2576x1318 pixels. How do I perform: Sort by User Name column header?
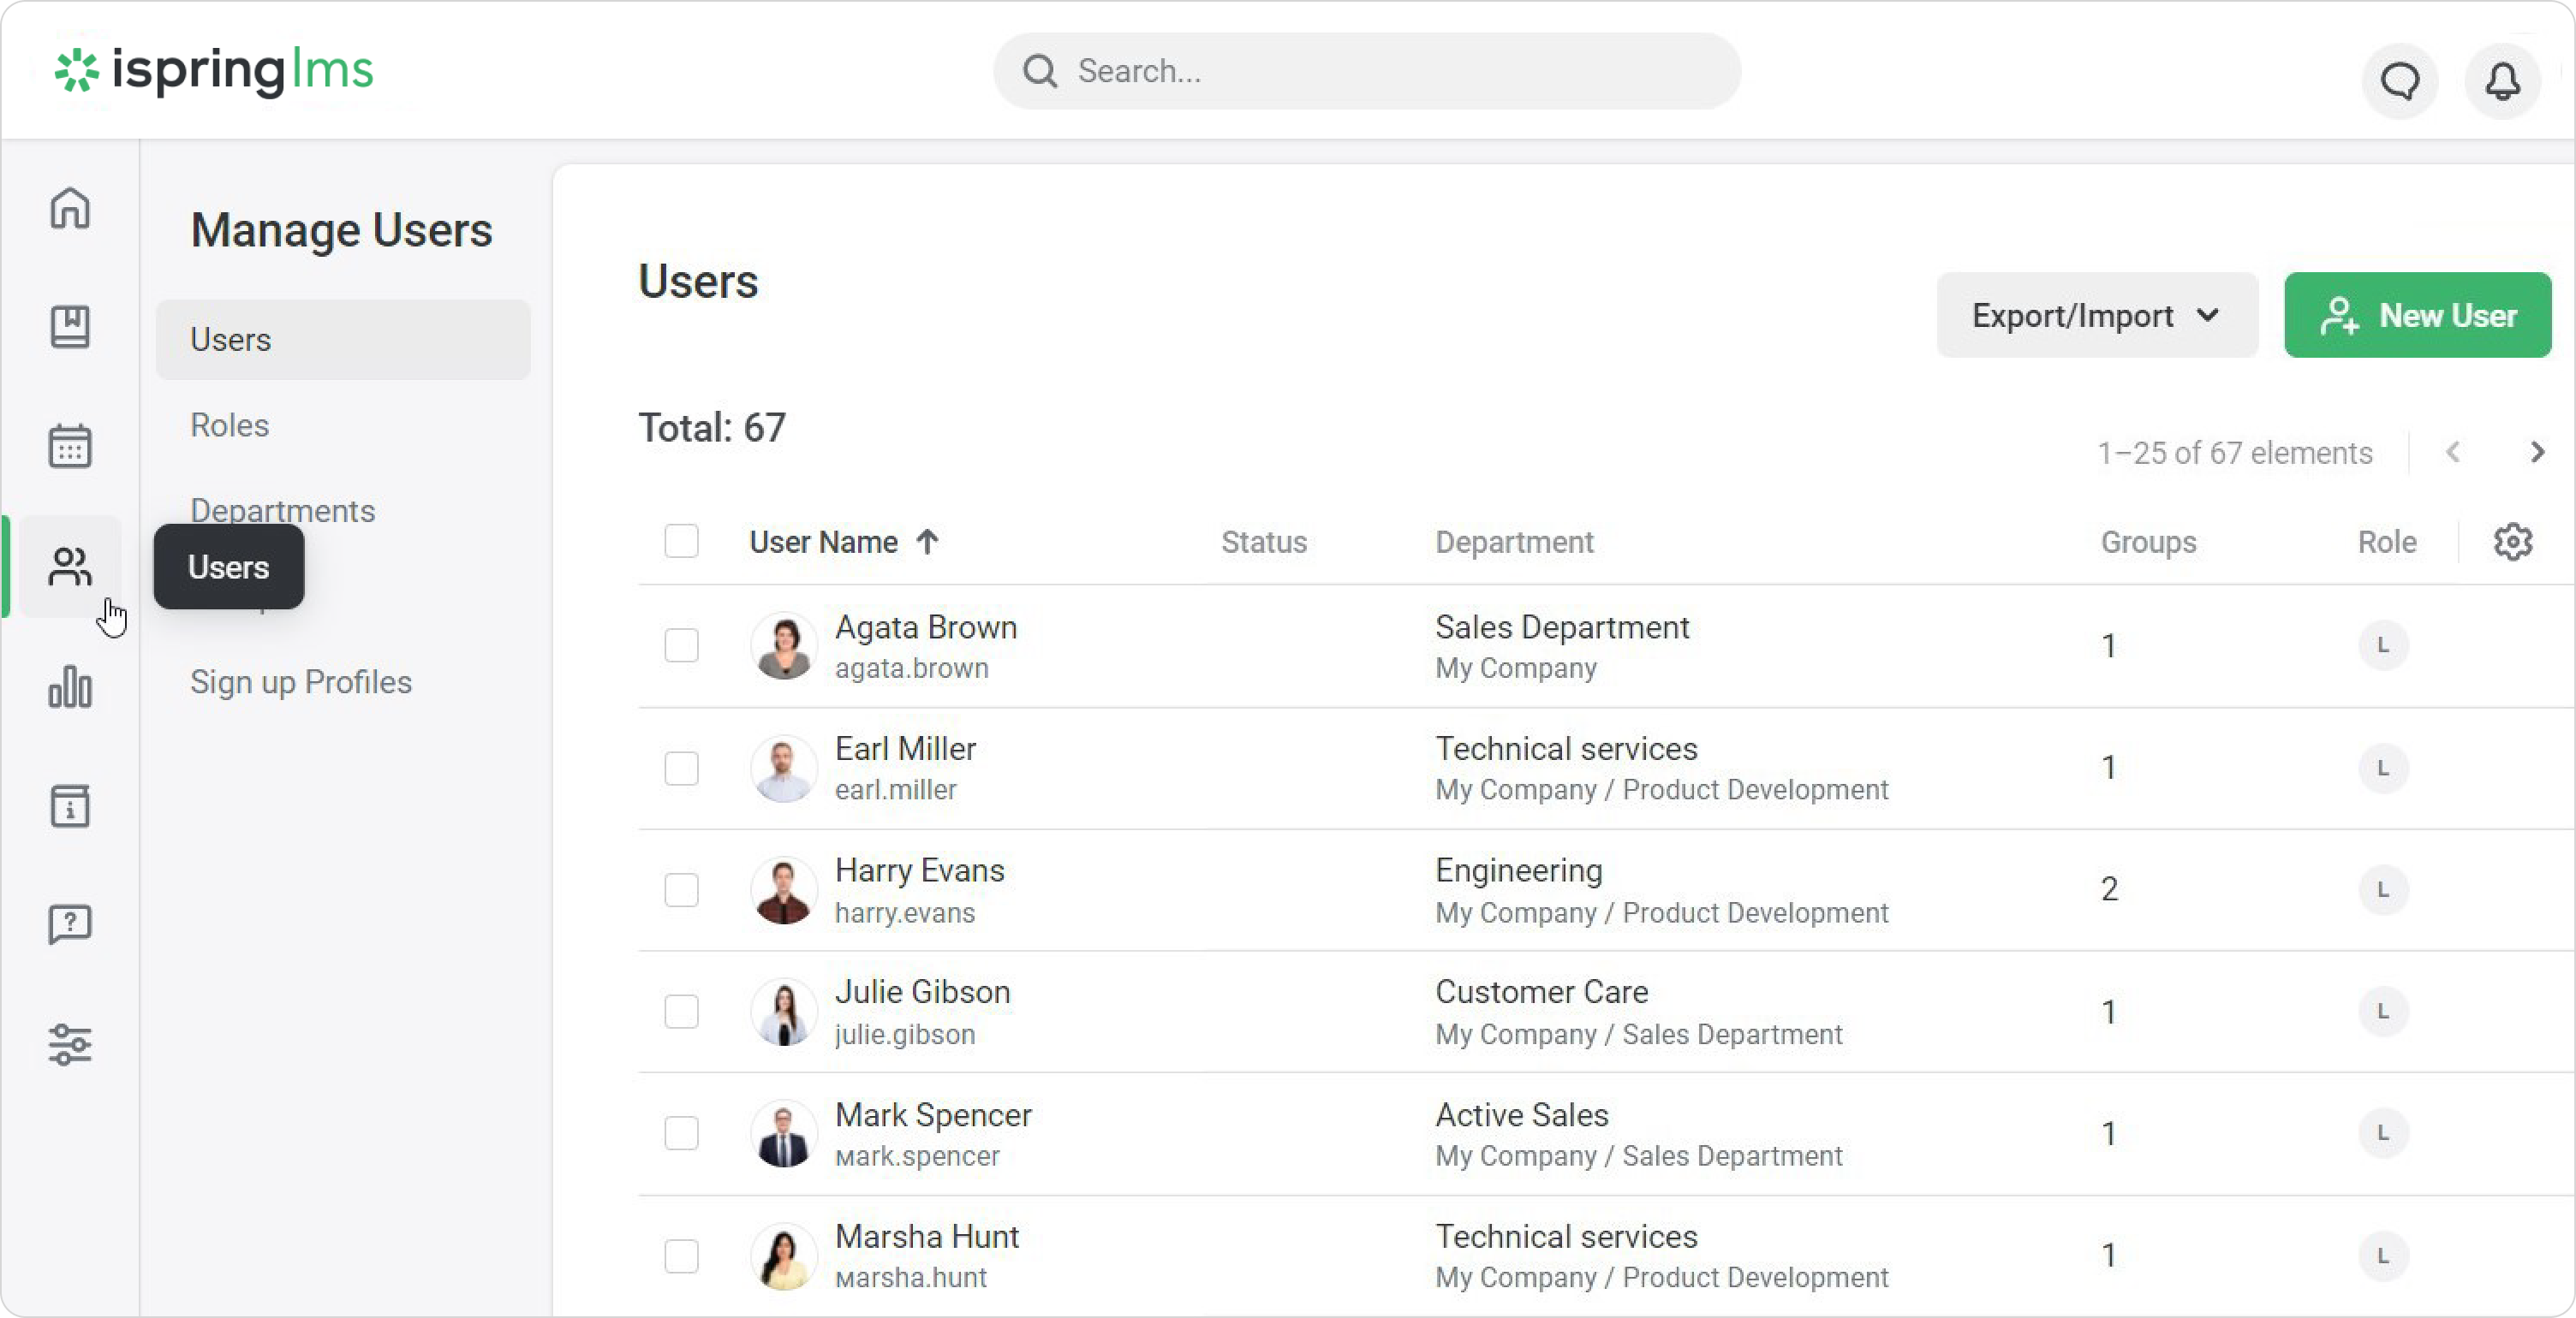pos(824,542)
